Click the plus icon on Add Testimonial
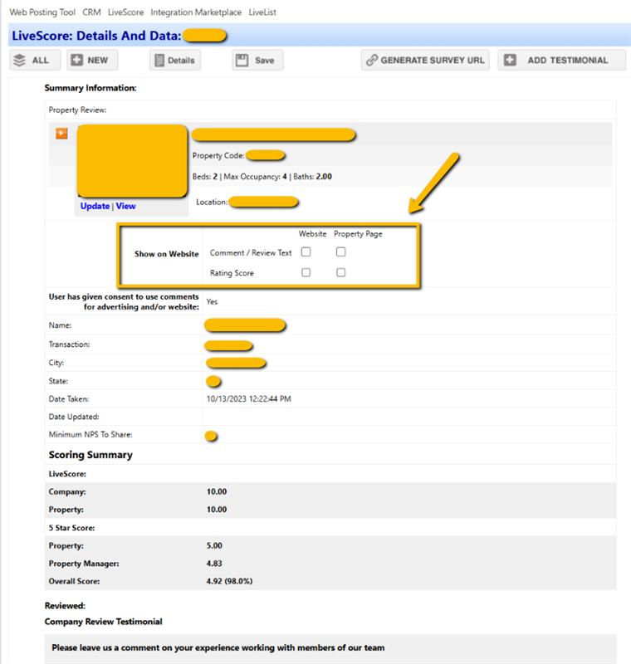631x664 pixels. (510, 61)
